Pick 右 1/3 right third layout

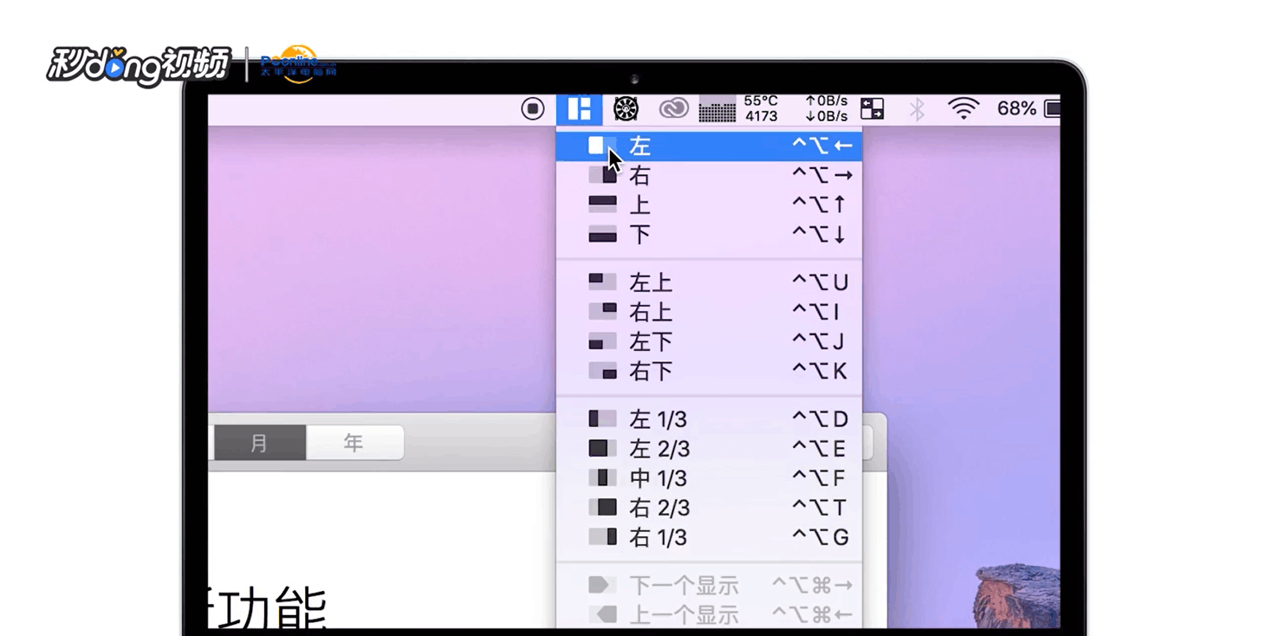pos(709,537)
